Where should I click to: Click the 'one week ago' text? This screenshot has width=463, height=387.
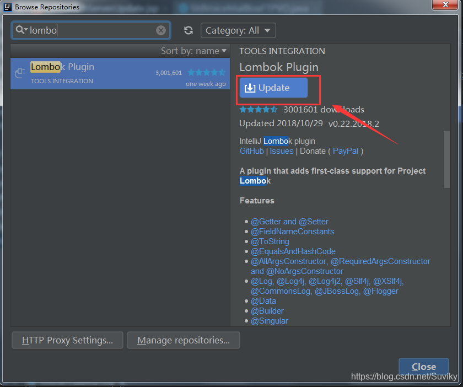(x=206, y=84)
